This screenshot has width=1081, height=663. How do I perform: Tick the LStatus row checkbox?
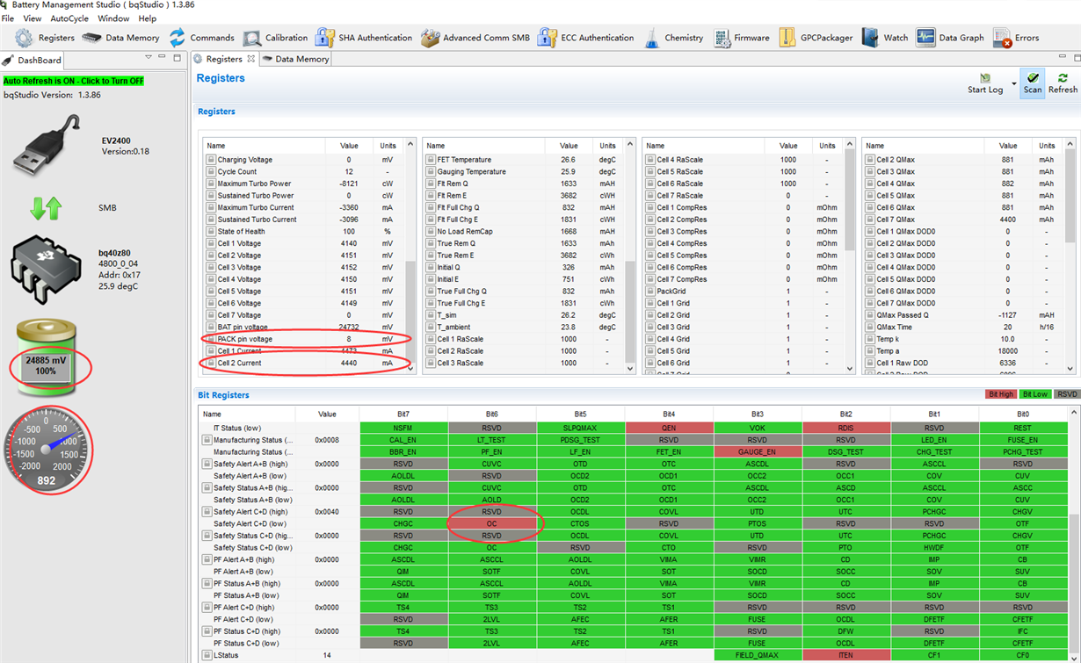(207, 655)
